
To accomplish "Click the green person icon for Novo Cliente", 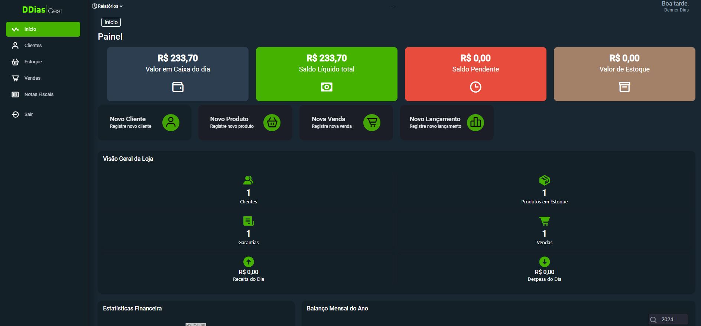I will click(x=171, y=122).
